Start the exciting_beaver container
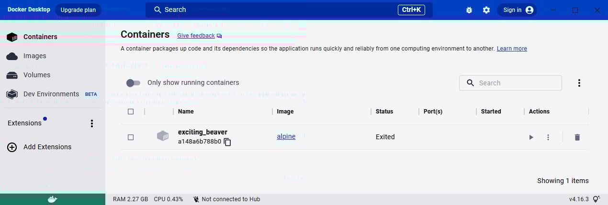The image size is (608, 205). tap(531, 137)
